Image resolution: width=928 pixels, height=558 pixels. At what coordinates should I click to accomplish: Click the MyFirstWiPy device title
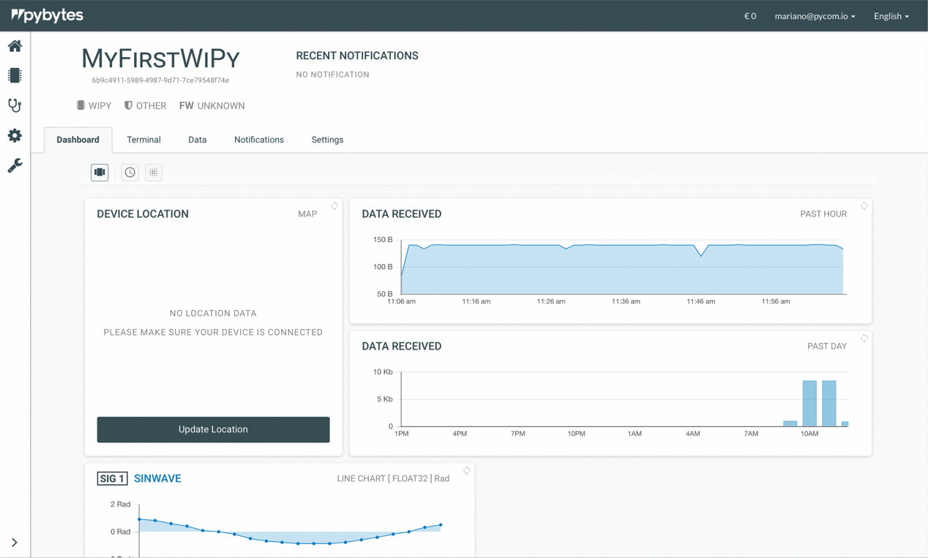point(161,59)
